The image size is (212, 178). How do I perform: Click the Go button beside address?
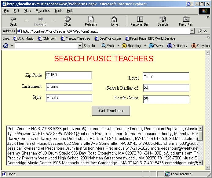pos(203,31)
